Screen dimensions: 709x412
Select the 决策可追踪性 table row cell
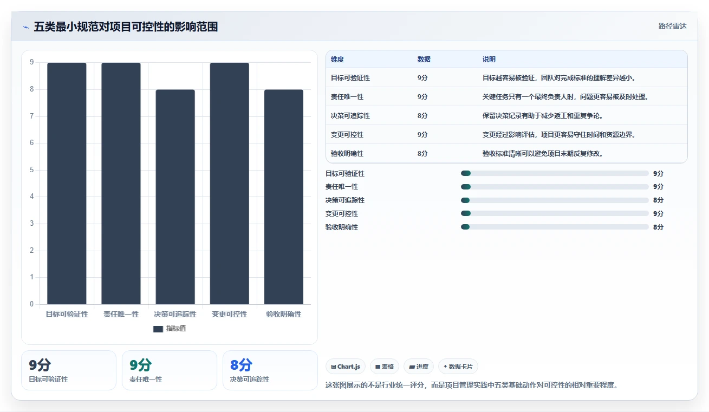pos(350,116)
